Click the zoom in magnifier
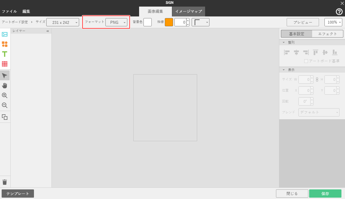This screenshot has height=199, width=345. point(5,95)
